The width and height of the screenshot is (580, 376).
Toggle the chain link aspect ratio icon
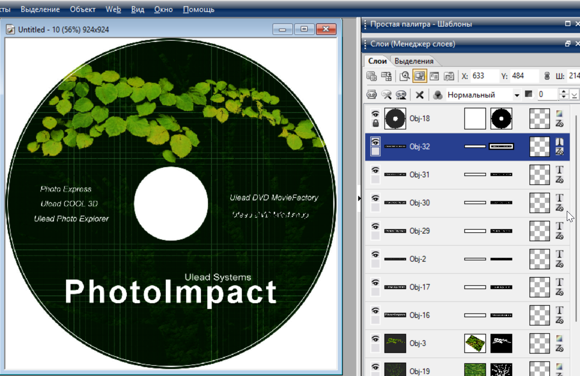(x=547, y=76)
